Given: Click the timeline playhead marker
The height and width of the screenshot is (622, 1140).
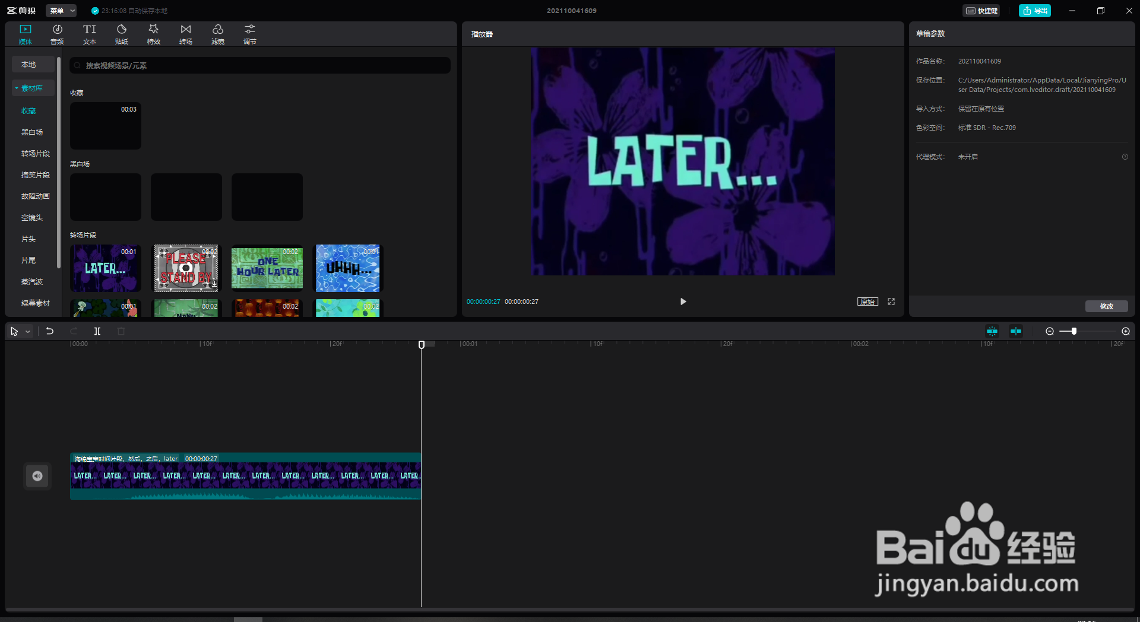Looking at the screenshot, I should coord(422,345).
